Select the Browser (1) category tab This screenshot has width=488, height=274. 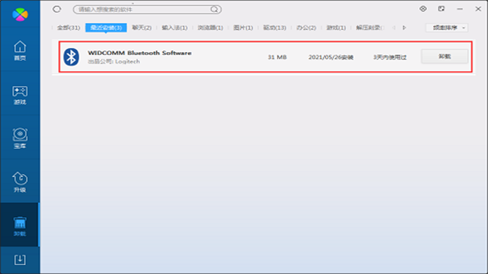pos(210,28)
